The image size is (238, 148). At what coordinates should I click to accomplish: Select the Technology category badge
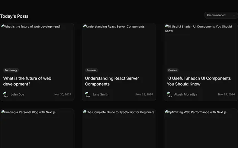[11, 70]
